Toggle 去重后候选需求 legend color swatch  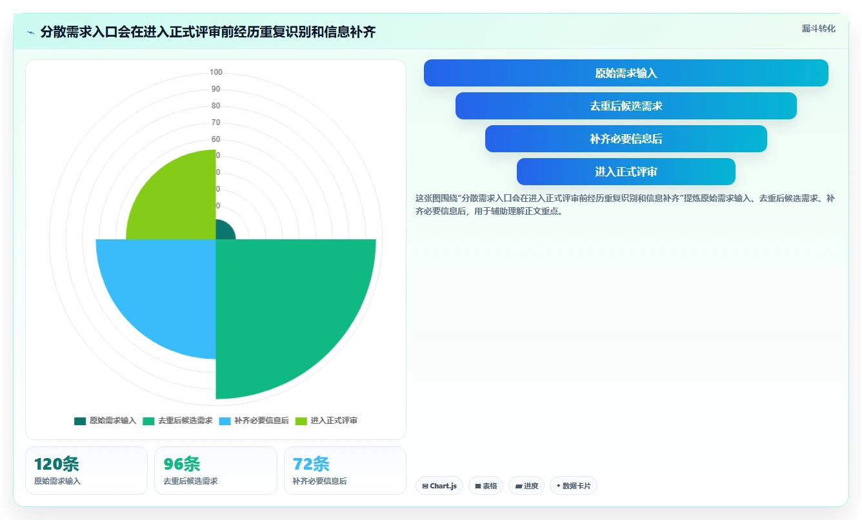tap(148, 421)
